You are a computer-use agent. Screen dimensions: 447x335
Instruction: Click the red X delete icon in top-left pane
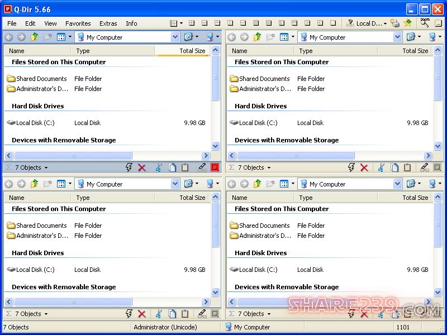pos(142,167)
